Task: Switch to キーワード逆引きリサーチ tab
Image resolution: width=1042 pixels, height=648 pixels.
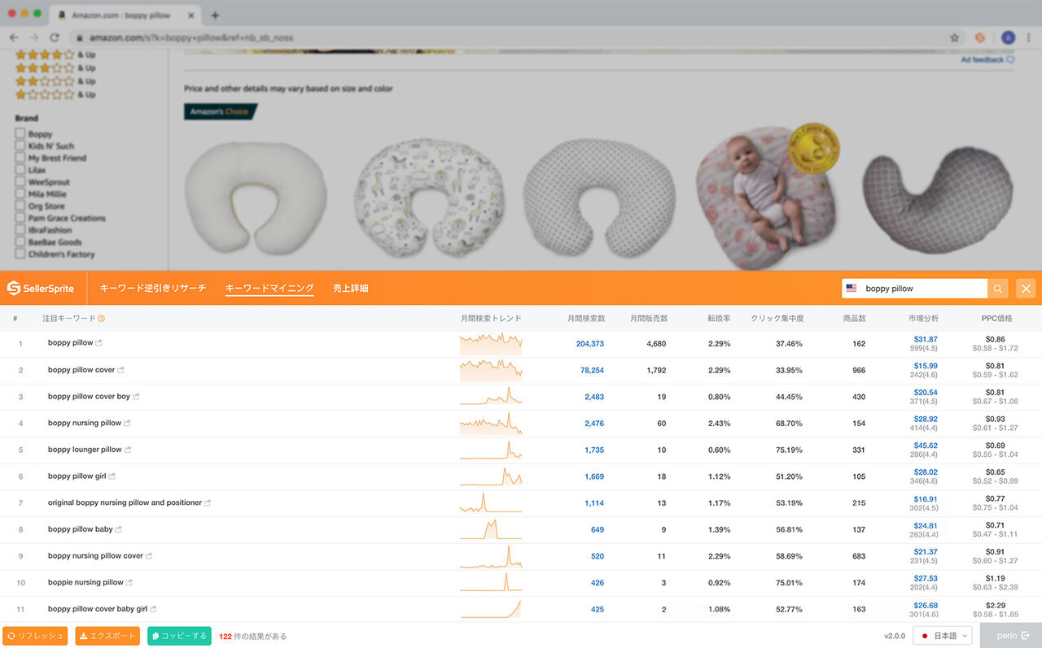Action: pyautogui.click(x=153, y=289)
